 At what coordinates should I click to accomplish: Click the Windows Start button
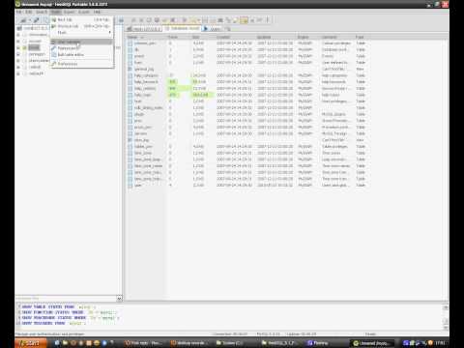click(31, 343)
